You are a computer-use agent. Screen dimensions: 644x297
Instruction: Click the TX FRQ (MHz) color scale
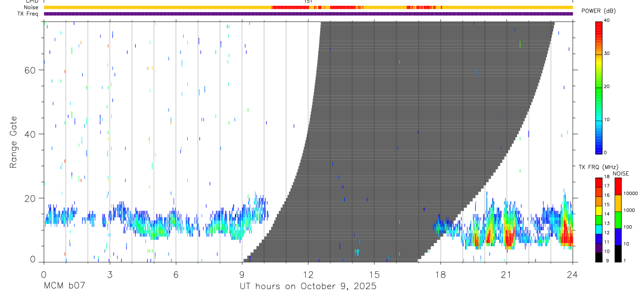pos(598,219)
